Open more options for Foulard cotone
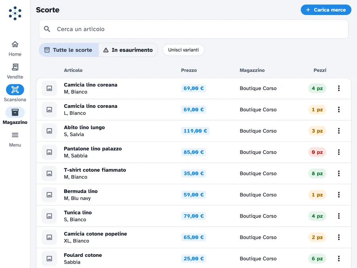This screenshot has width=357, height=268. (339, 258)
